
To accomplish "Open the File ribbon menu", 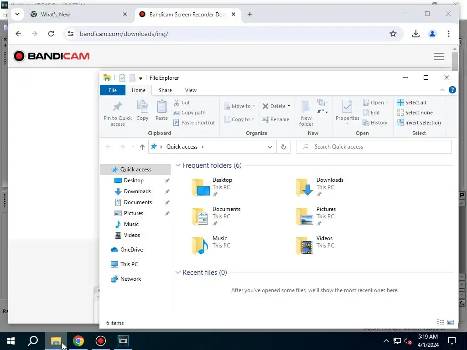I will [113, 90].
